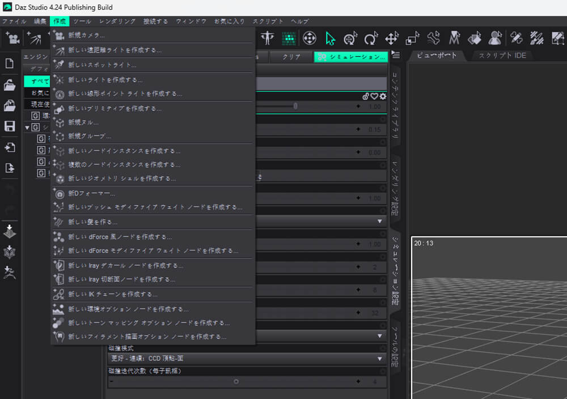Switch to the ビューポート tab

(437, 56)
